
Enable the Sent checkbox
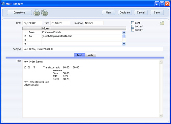[x=133, y=23]
